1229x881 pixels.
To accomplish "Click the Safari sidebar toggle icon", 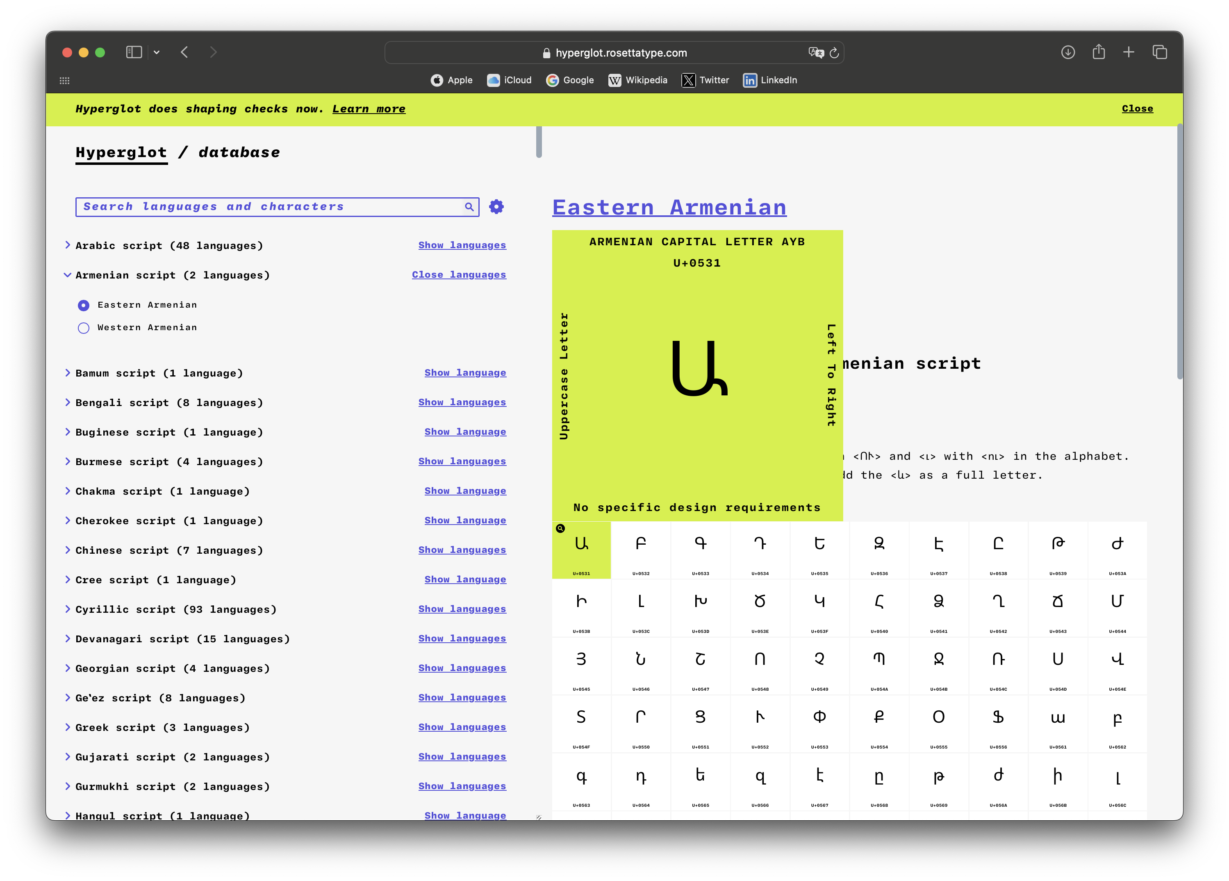I will 134,52.
